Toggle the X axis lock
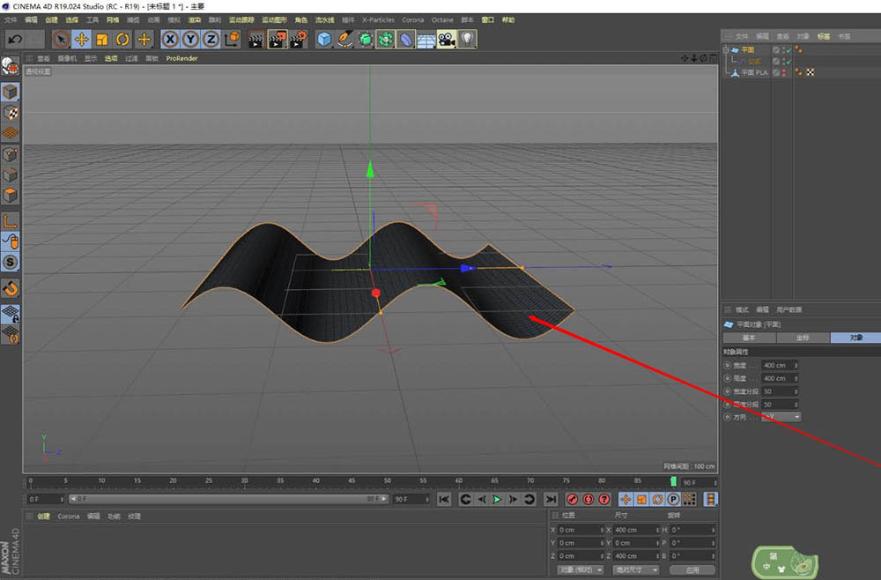 pos(170,39)
